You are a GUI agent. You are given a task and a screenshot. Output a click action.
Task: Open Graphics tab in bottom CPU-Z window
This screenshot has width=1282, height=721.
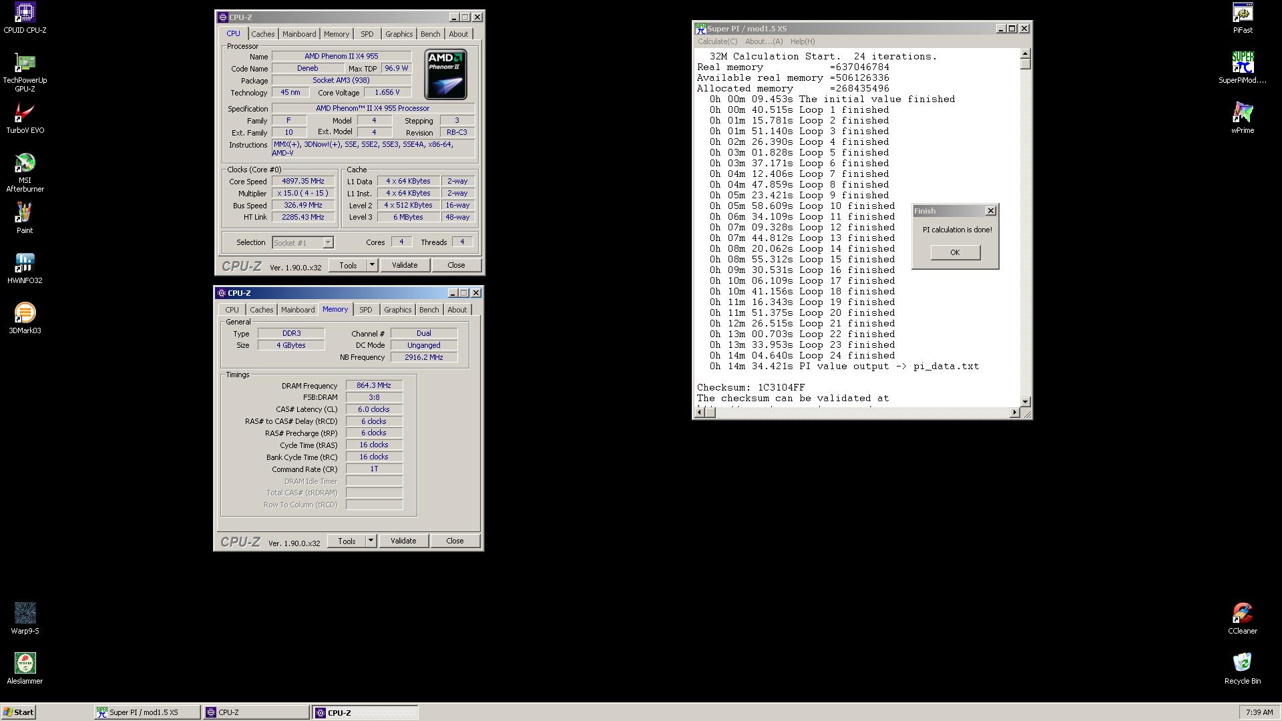(x=397, y=310)
